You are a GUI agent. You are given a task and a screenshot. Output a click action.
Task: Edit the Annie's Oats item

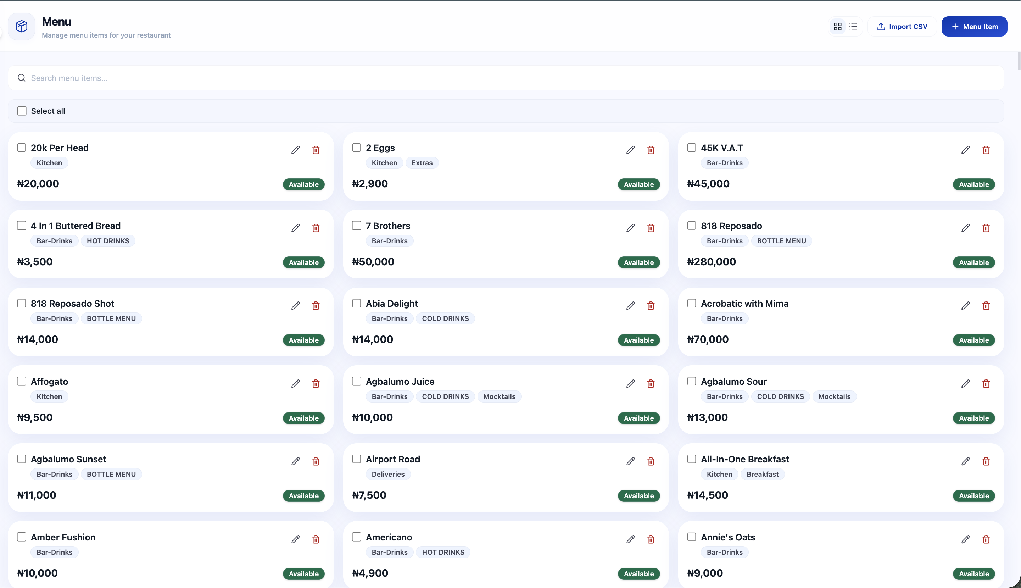tap(966, 539)
